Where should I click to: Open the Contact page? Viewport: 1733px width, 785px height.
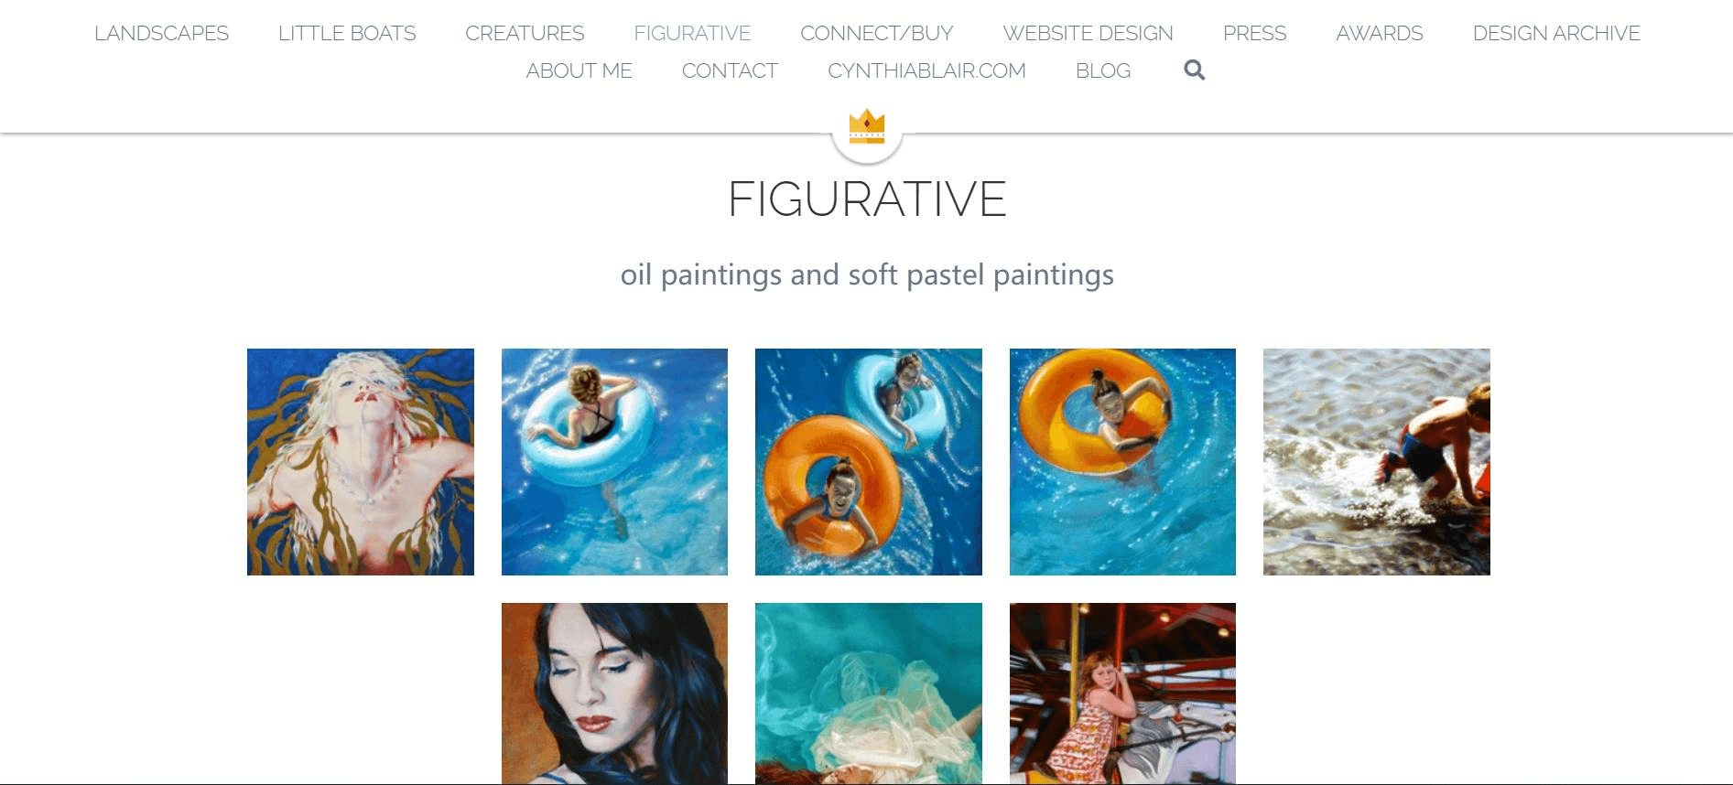[x=730, y=70]
